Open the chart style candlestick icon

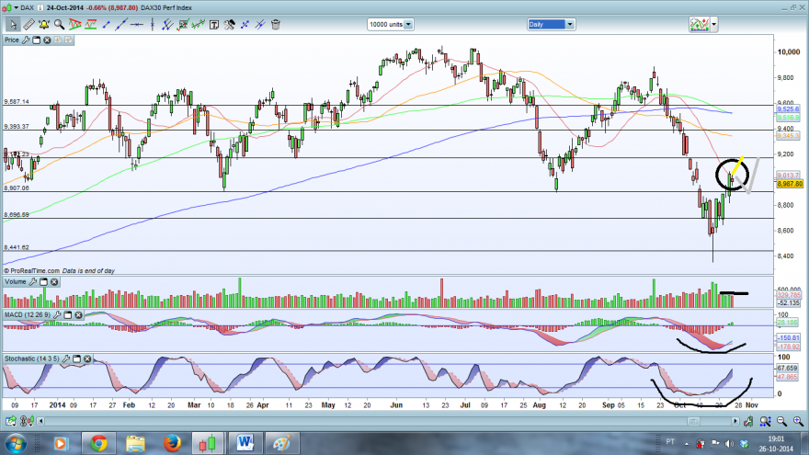(699, 24)
